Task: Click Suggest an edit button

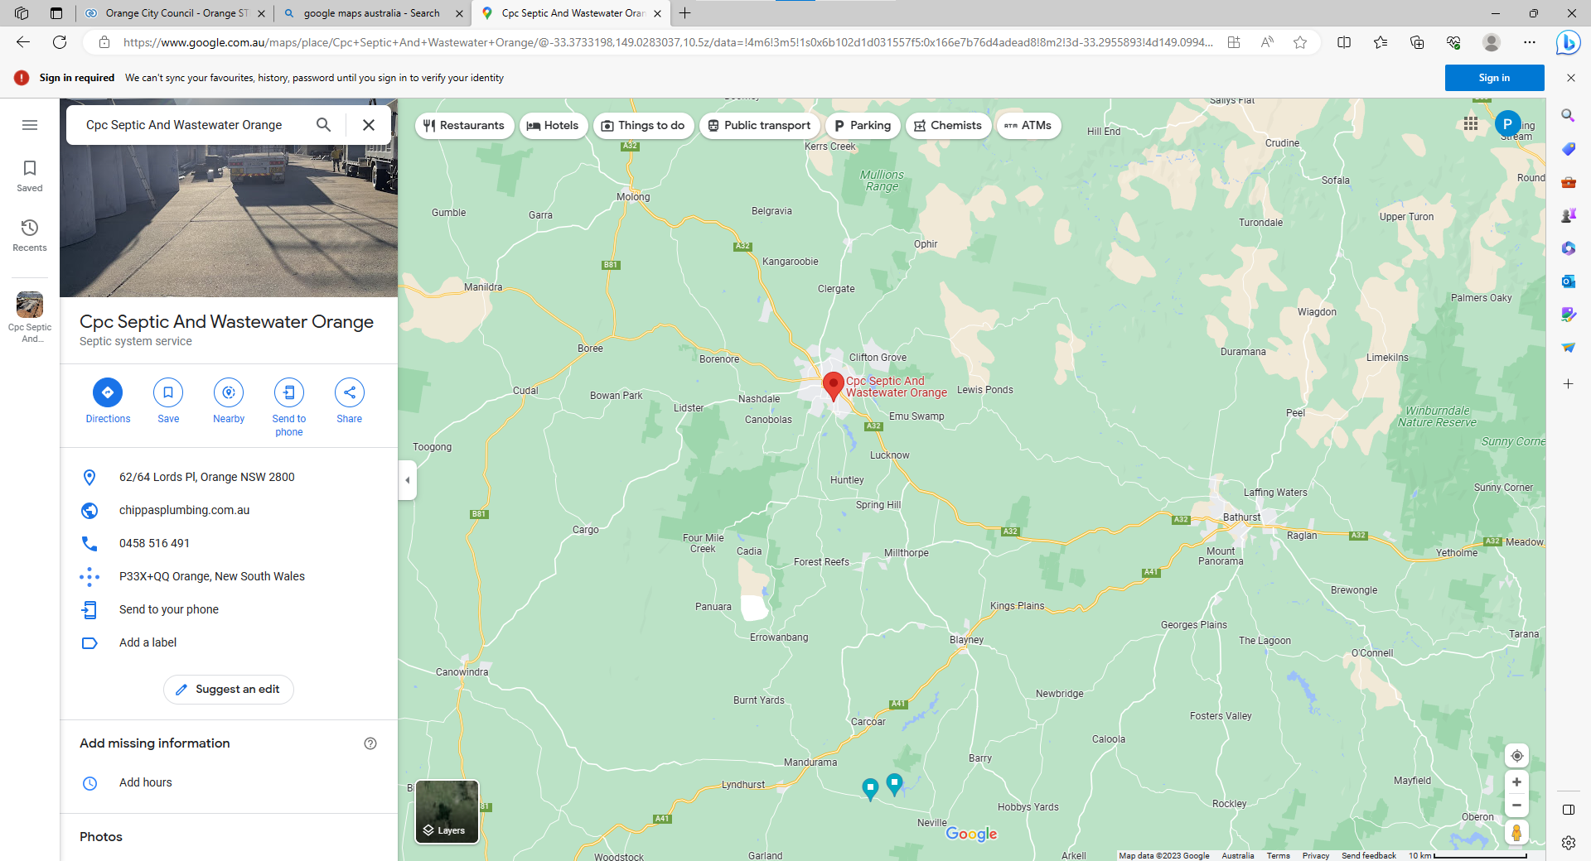Action: point(229,689)
